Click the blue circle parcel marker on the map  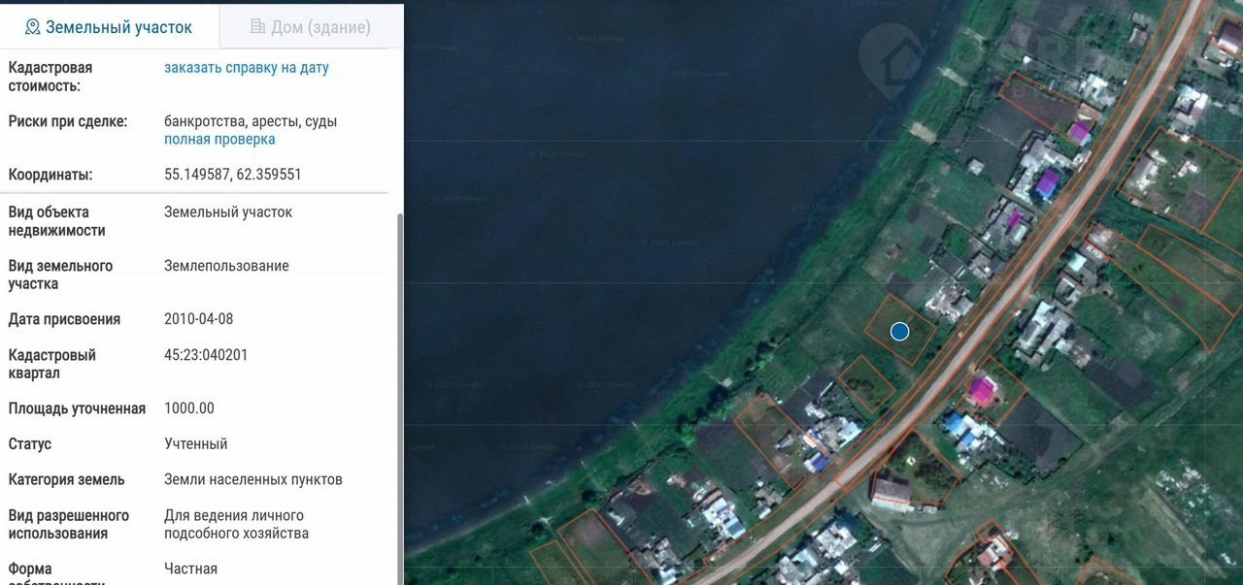point(899,332)
